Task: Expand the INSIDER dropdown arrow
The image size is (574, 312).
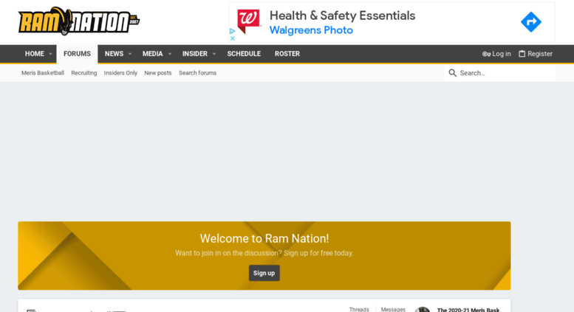Action: click(214, 54)
